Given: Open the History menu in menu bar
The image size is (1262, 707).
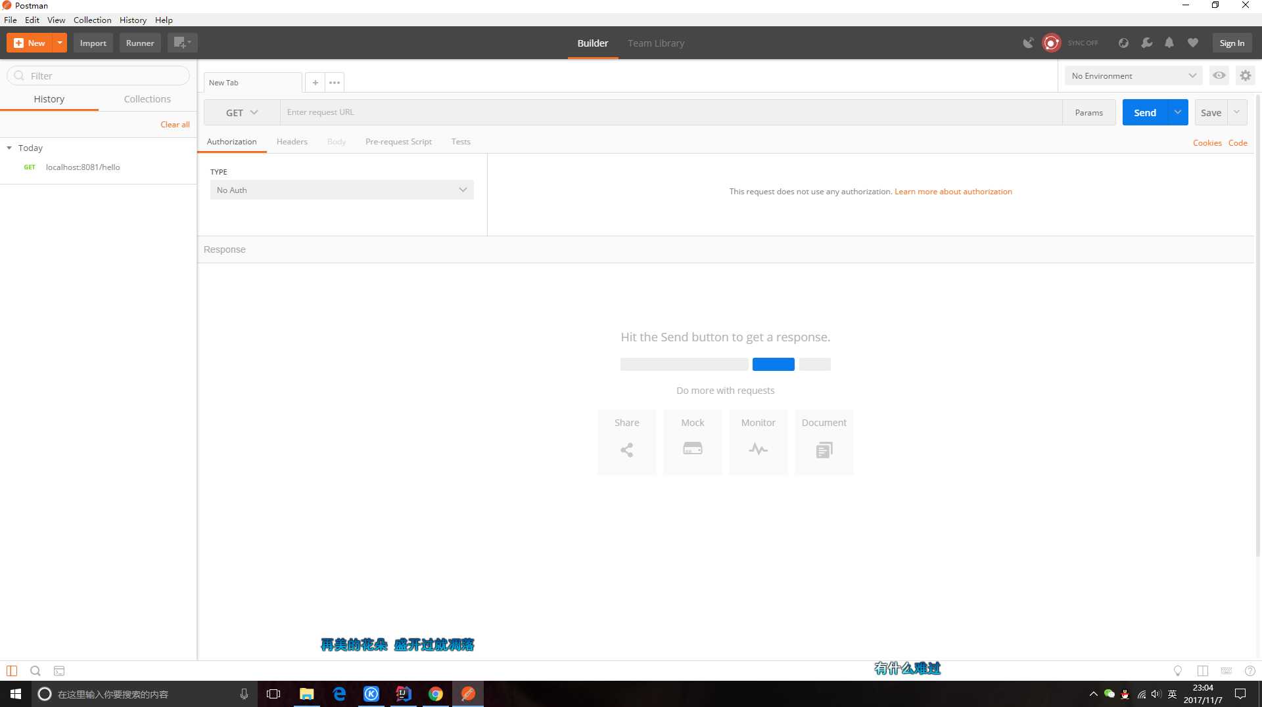Looking at the screenshot, I should tap(133, 20).
